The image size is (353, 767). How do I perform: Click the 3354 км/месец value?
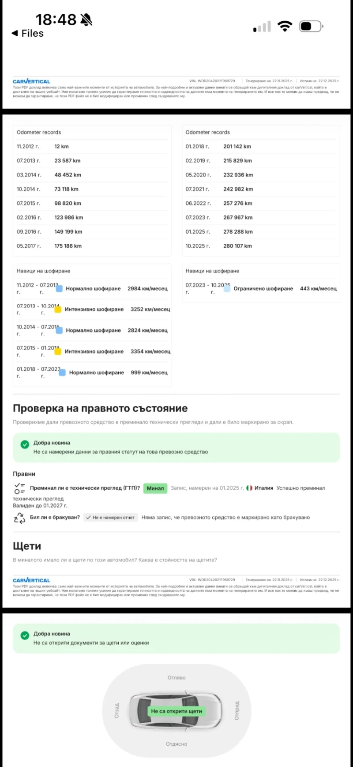pos(150,351)
